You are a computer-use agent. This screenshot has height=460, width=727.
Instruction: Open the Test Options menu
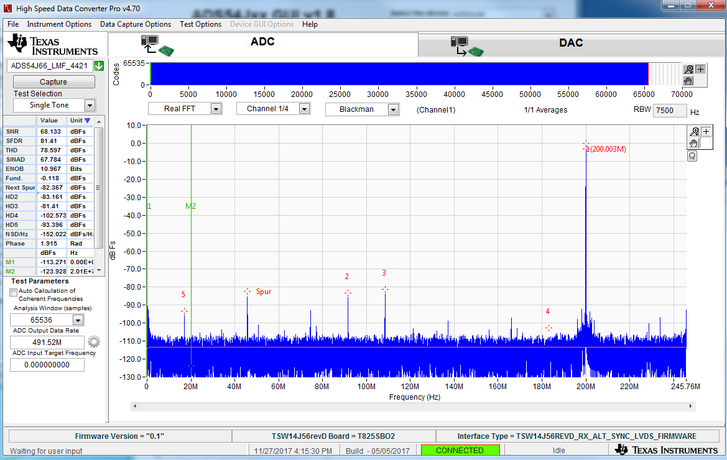pyautogui.click(x=200, y=24)
